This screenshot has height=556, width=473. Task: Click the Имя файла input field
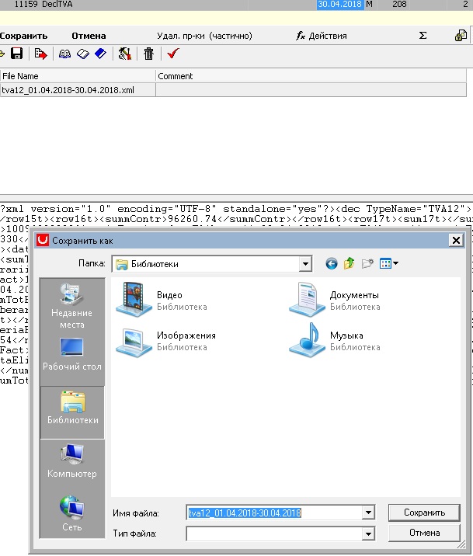point(274,513)
